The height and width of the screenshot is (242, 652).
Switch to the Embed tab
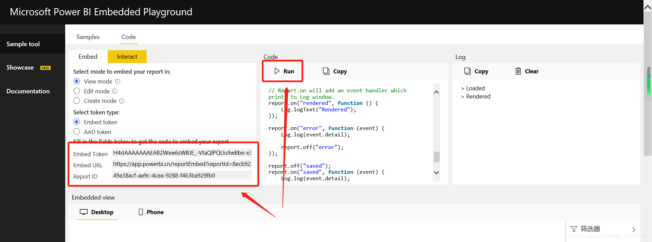pyautogui.click(x=88, y=57)
